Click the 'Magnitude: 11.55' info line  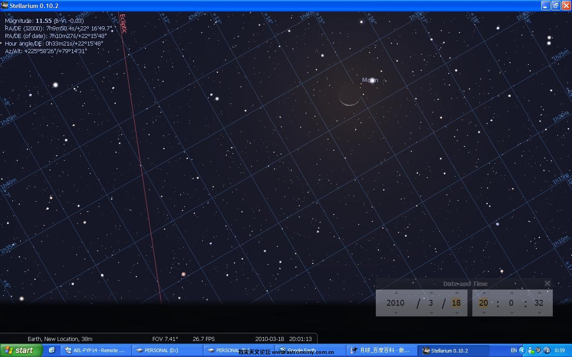tap(44, 21)
